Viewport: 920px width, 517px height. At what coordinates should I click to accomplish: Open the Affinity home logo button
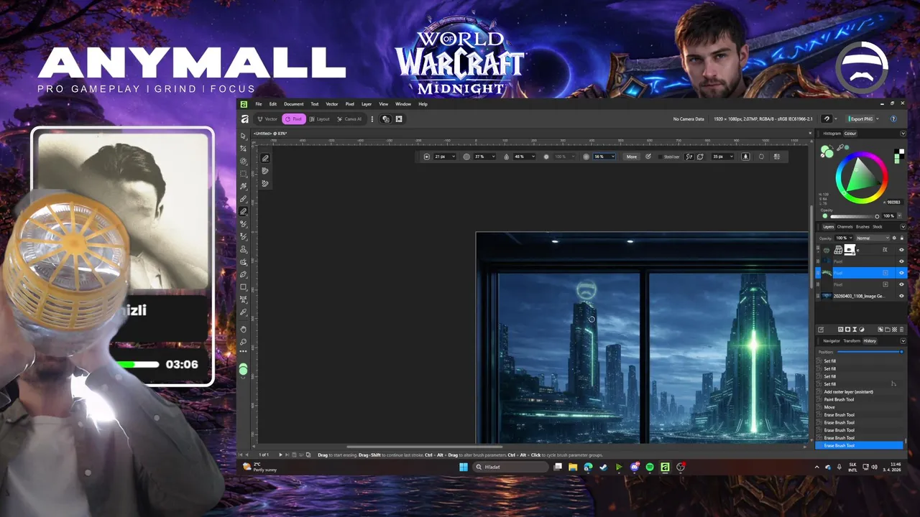tap(244, 118)
